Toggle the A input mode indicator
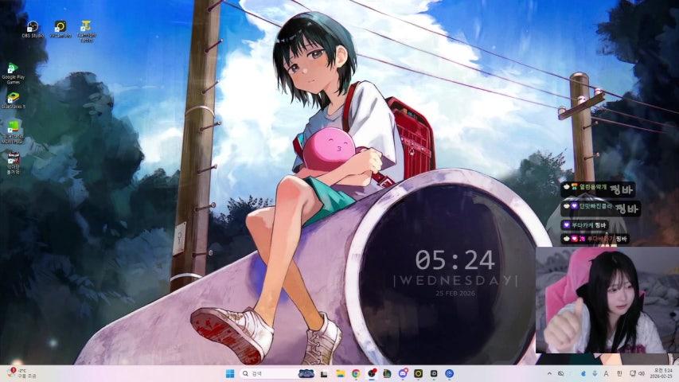The height and width of the screenshot is (382, 679). coord(607,373)
